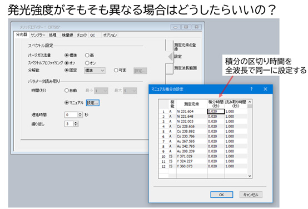Click the 積分時間 cell for Ni 231.604
The width and height of the screenshot is (308, 209).
(216, 111)
